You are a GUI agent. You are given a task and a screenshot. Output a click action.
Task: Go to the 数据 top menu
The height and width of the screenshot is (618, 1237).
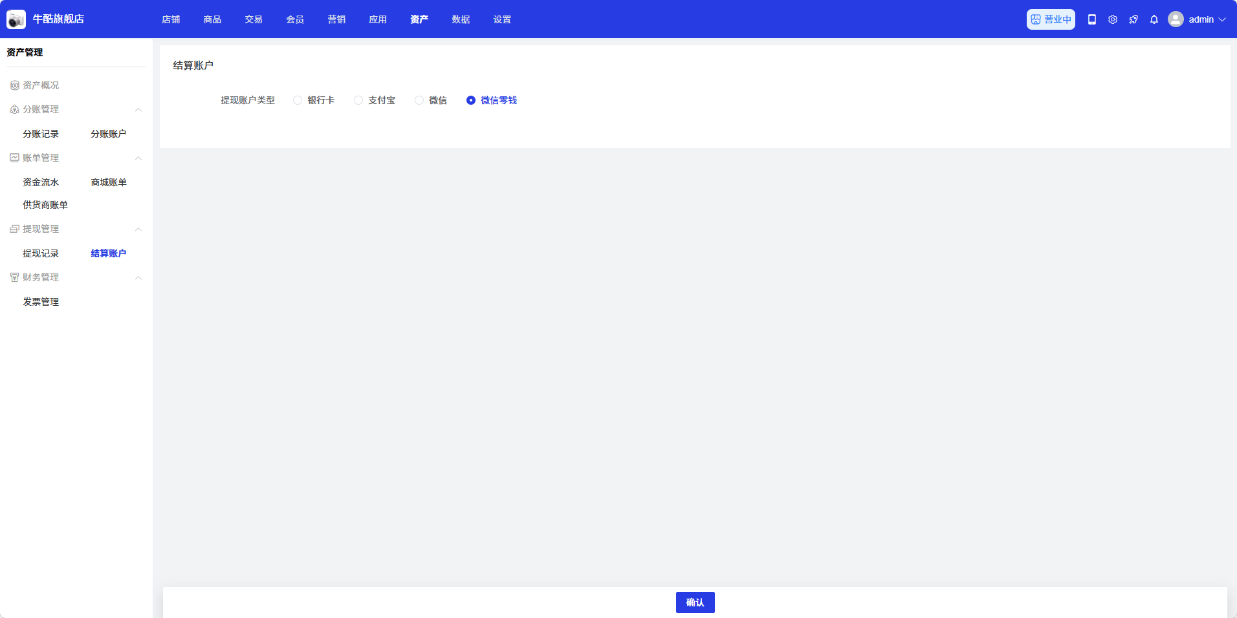point(461,19)
